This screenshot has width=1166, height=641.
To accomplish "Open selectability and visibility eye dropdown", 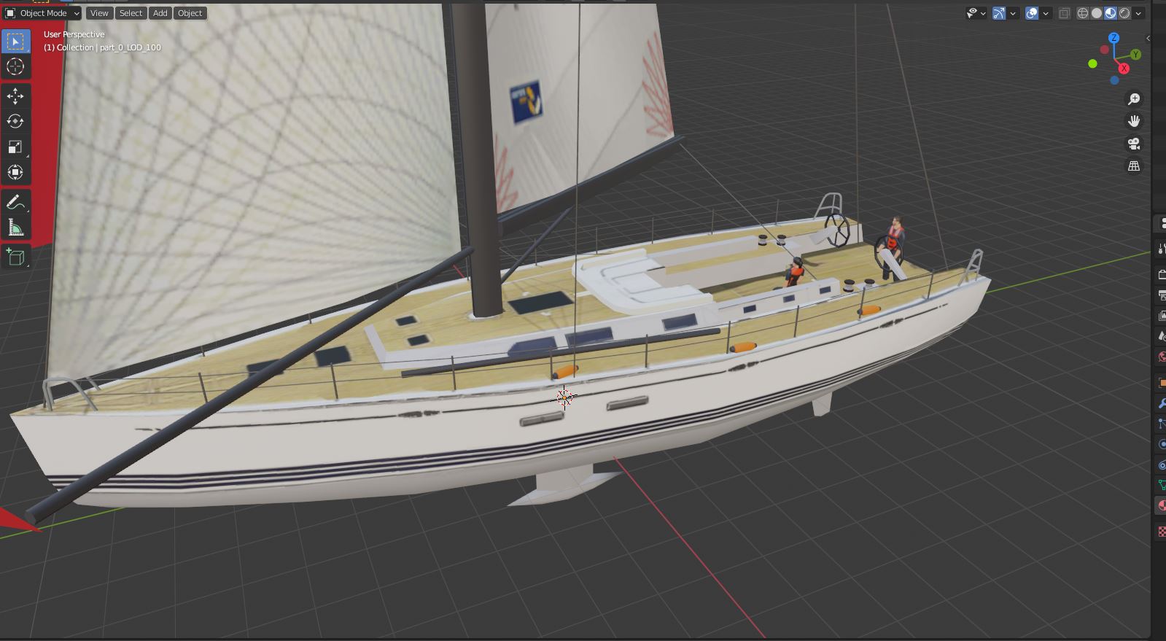I will click(x=976, y=13).
